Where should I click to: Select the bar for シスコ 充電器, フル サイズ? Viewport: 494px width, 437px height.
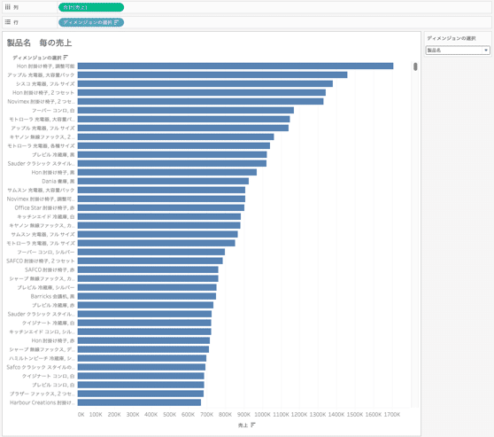click(x=205, y=83)
